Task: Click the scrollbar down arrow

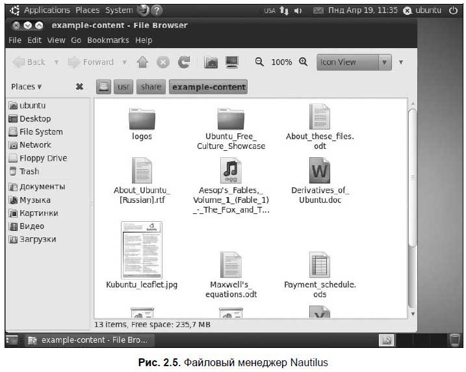Action: 413,314
